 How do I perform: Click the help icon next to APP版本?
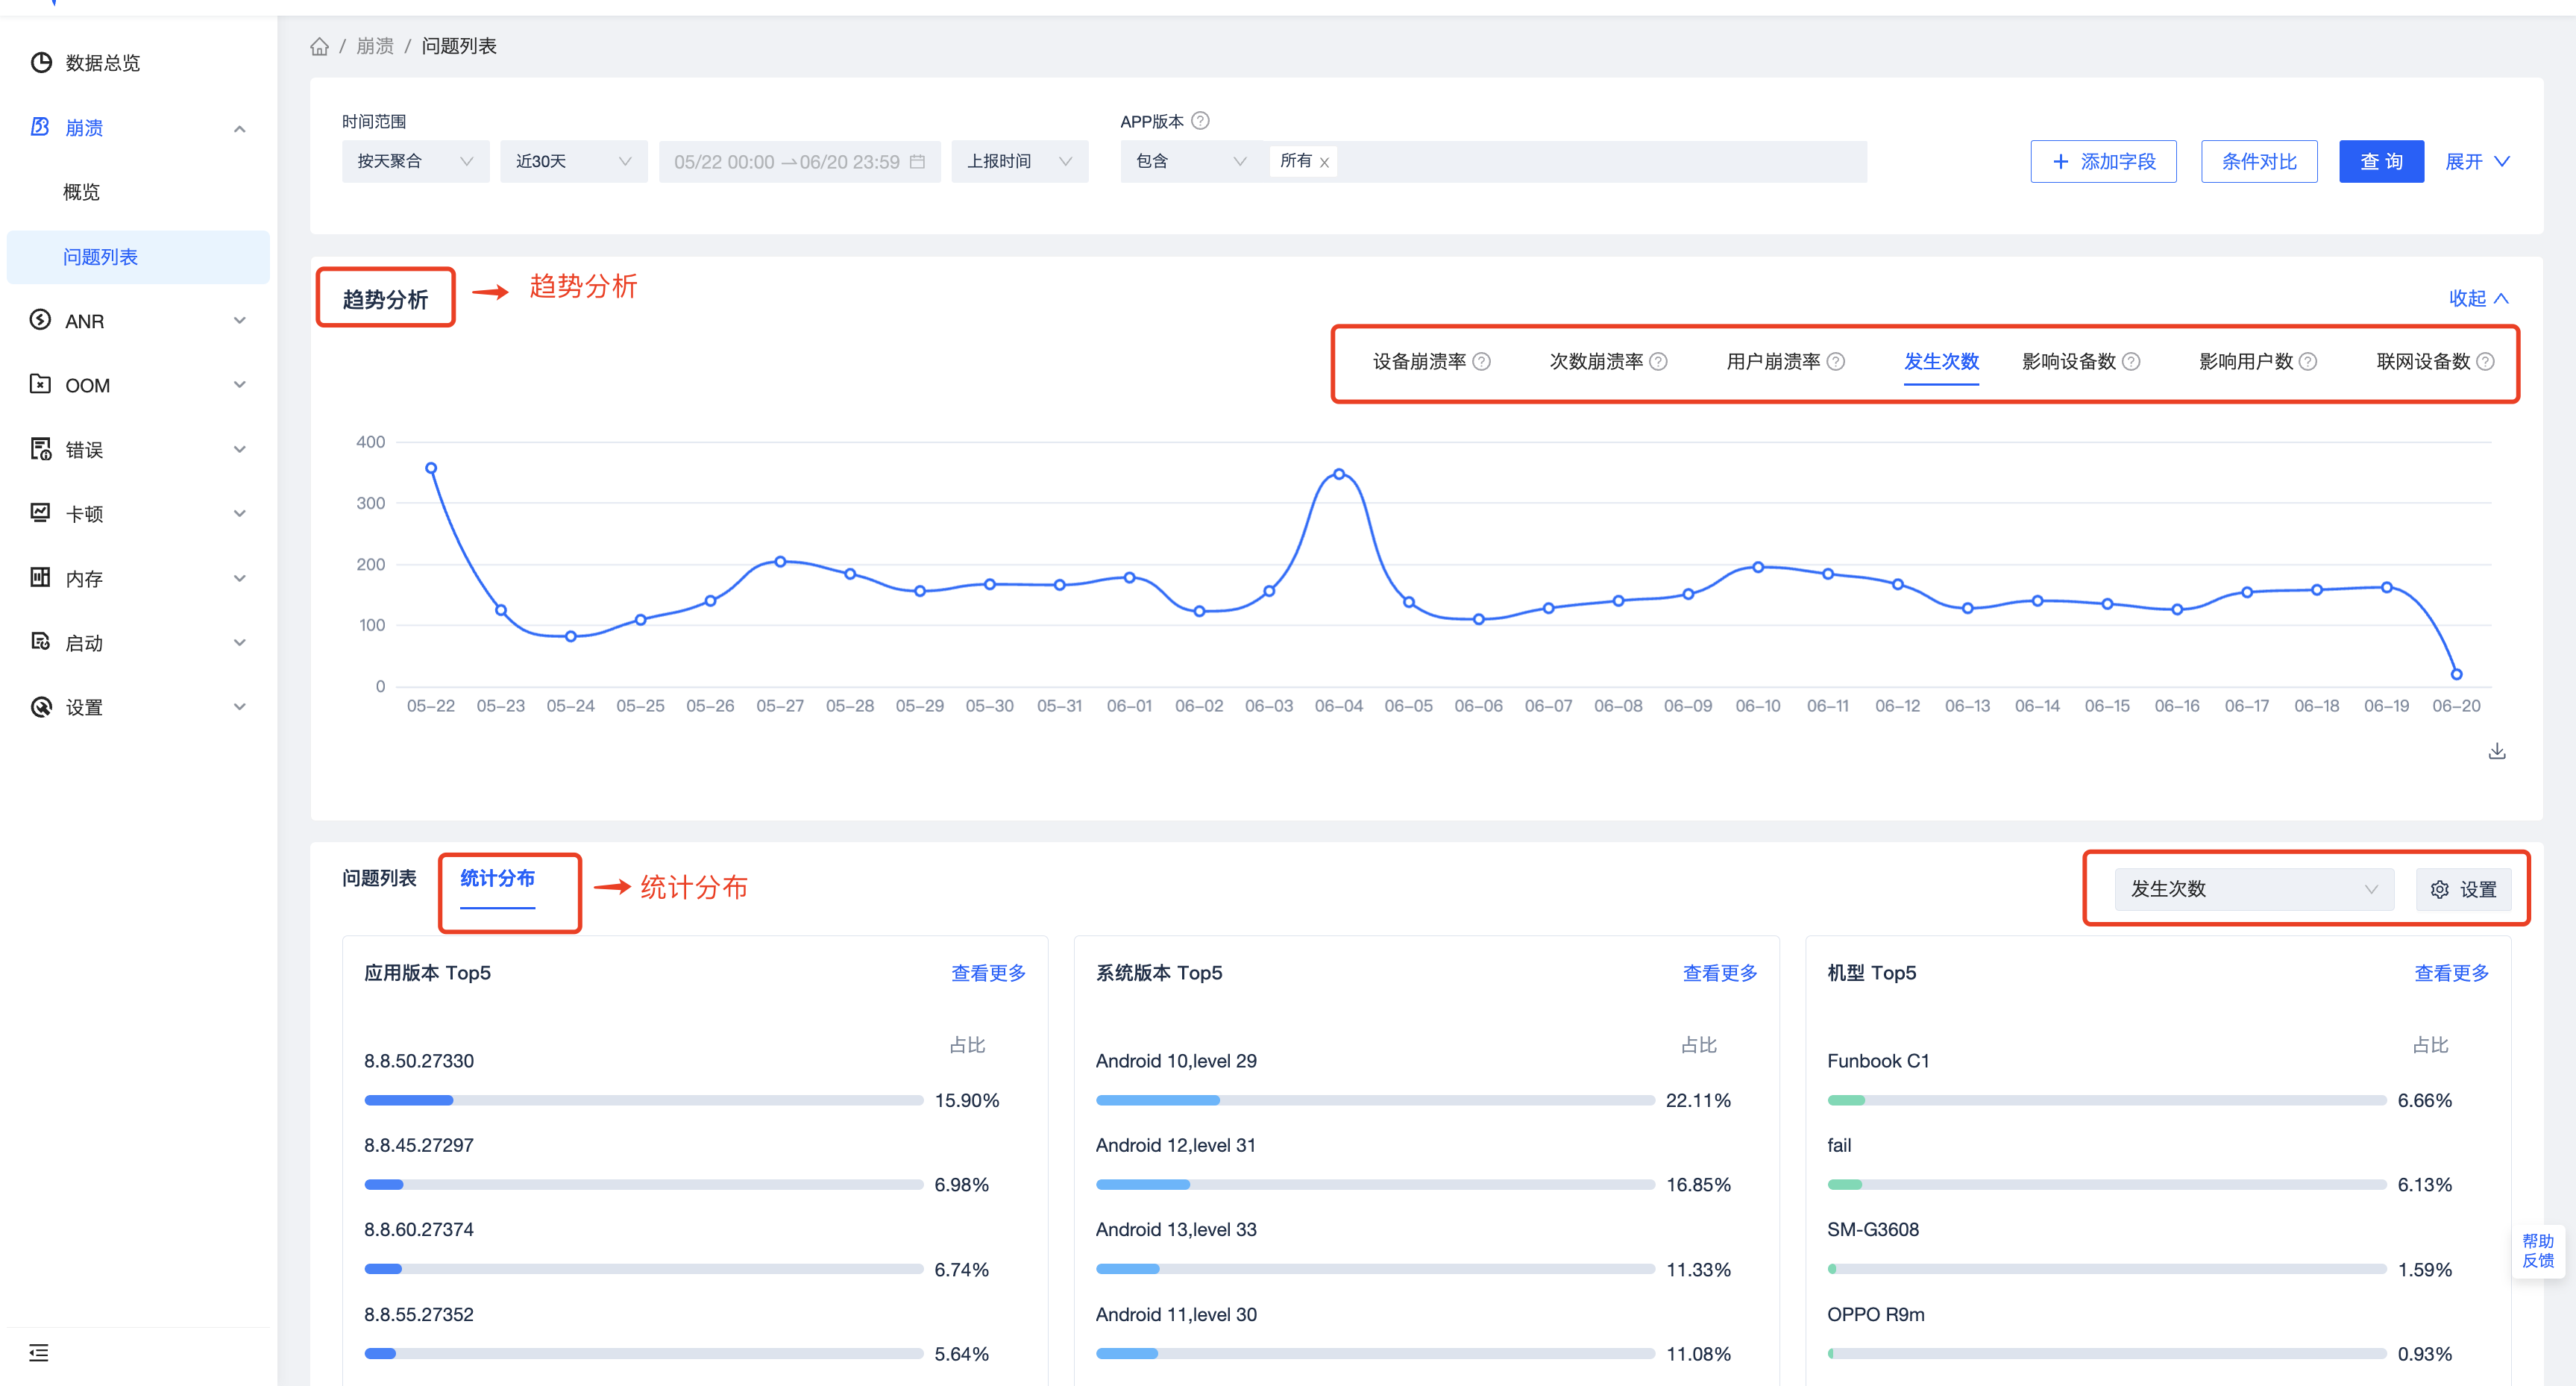click(1201, 121)
